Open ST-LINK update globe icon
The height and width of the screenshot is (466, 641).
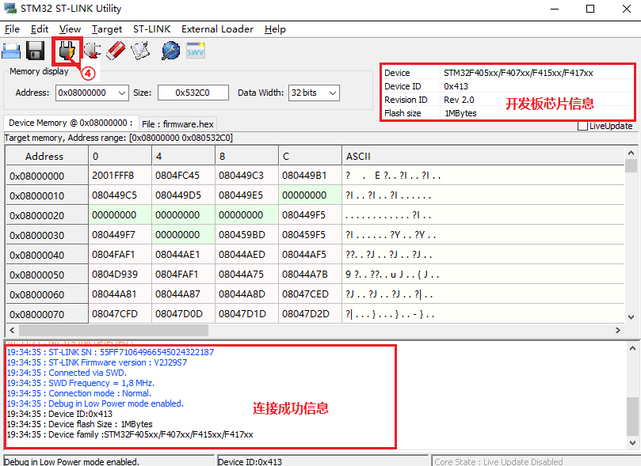[x=171, y=51]
